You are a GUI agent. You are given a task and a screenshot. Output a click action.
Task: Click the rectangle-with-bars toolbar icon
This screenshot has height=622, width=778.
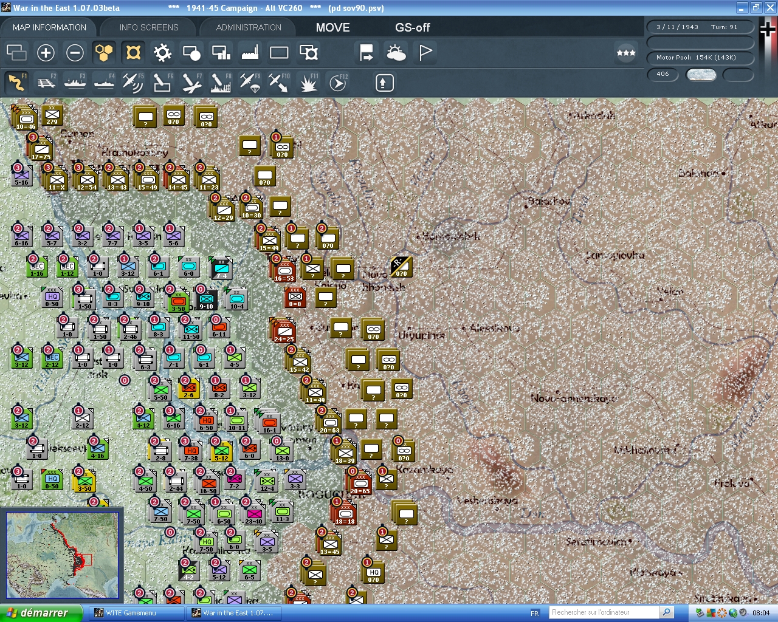pyautogui.click(x=221, y=53)
